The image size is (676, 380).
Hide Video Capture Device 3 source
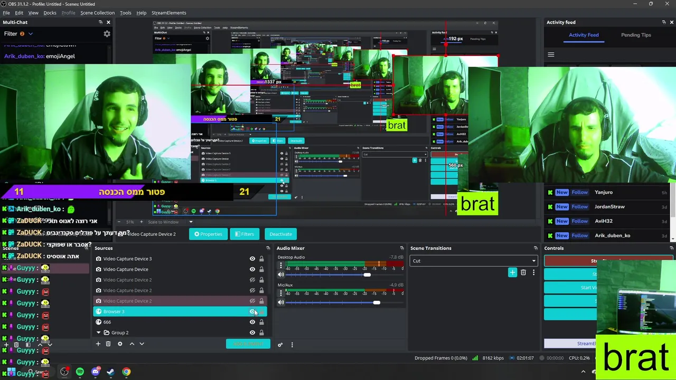pyautogui.click(x=252, y=259)
